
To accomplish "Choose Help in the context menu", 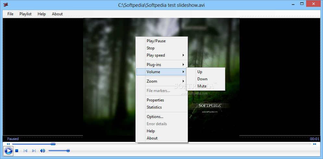I will pyautogui.click(x=162, y=131).
